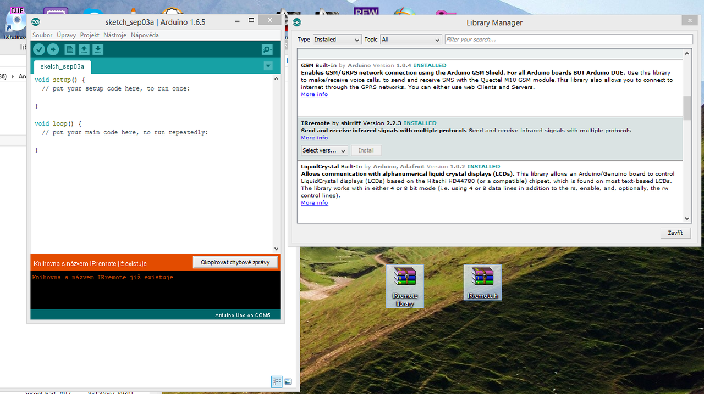Click the code editor scrollbar down arrow
This screenshot has width=704, height=394.
pyautogui.click(x=277, y=249)
